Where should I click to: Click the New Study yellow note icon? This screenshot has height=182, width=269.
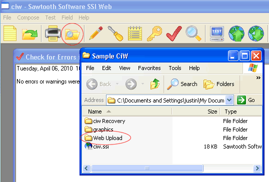tap(10, 33)
